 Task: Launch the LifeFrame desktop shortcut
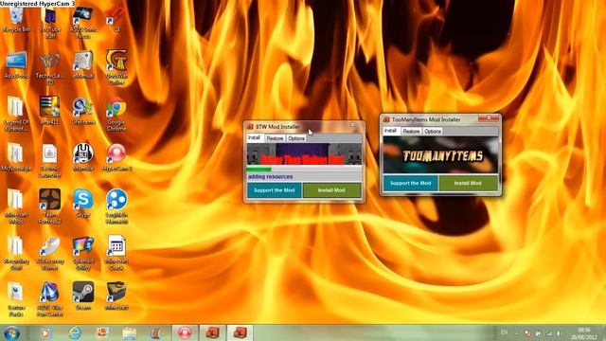tap(83, 112)
